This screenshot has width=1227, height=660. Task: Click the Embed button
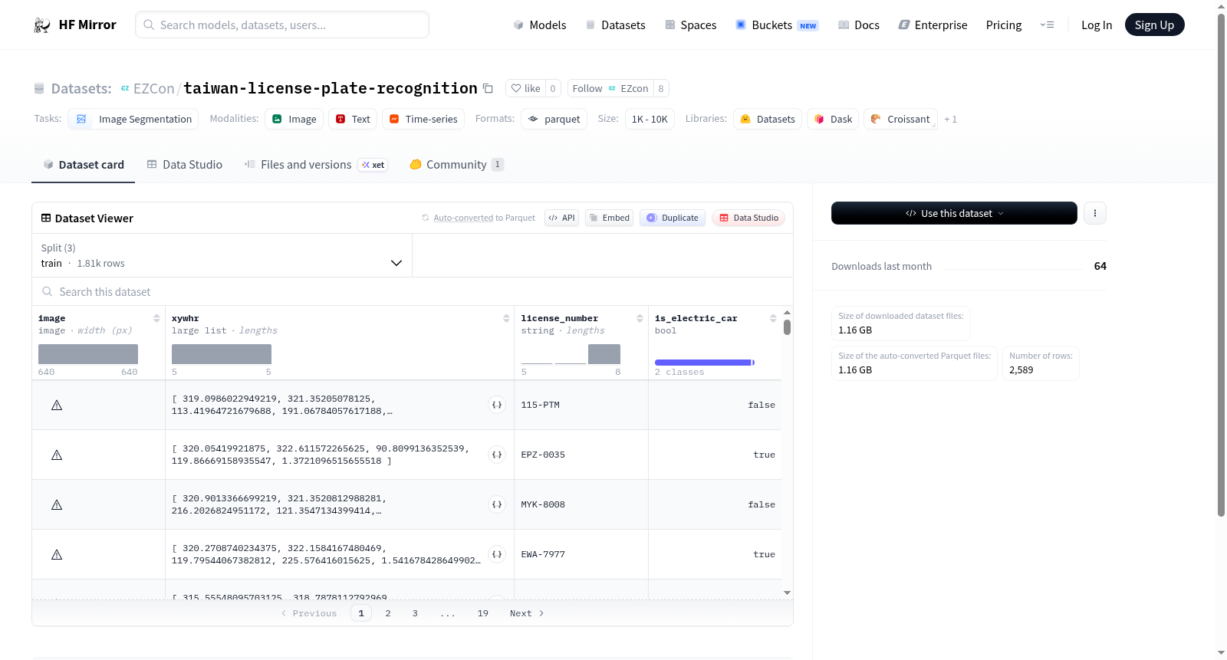click(610, 218)
